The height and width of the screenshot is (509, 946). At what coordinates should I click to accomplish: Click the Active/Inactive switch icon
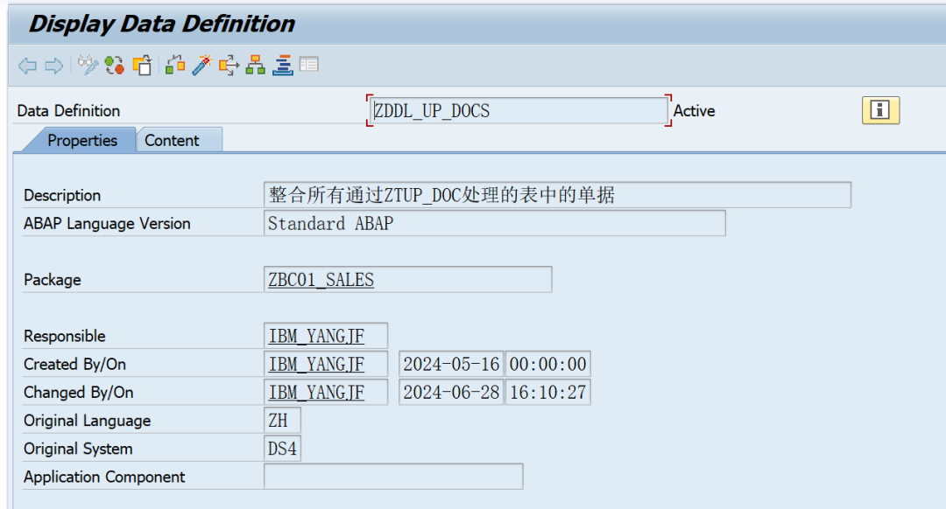[x=114, y=65]
